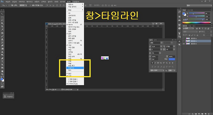Toggle the auto-select checkbox in options bar
Screen dimensions: 213x115
pyautogui.click(x=9, y=5)
